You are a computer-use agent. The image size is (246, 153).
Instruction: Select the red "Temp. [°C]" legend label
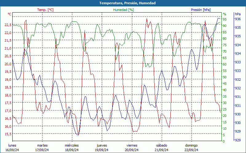45,10
